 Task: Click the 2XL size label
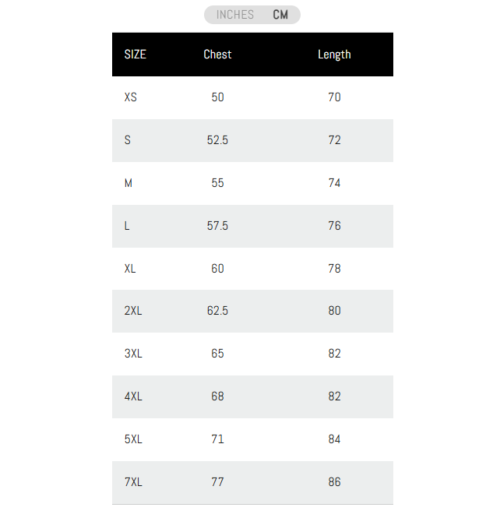coord(133,311)
